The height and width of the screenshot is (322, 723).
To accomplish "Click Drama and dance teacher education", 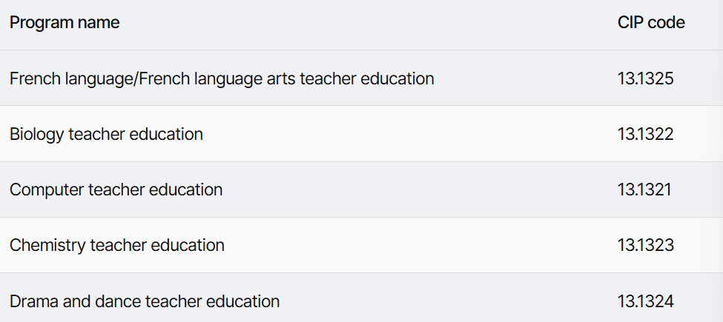I will point(145,301).
